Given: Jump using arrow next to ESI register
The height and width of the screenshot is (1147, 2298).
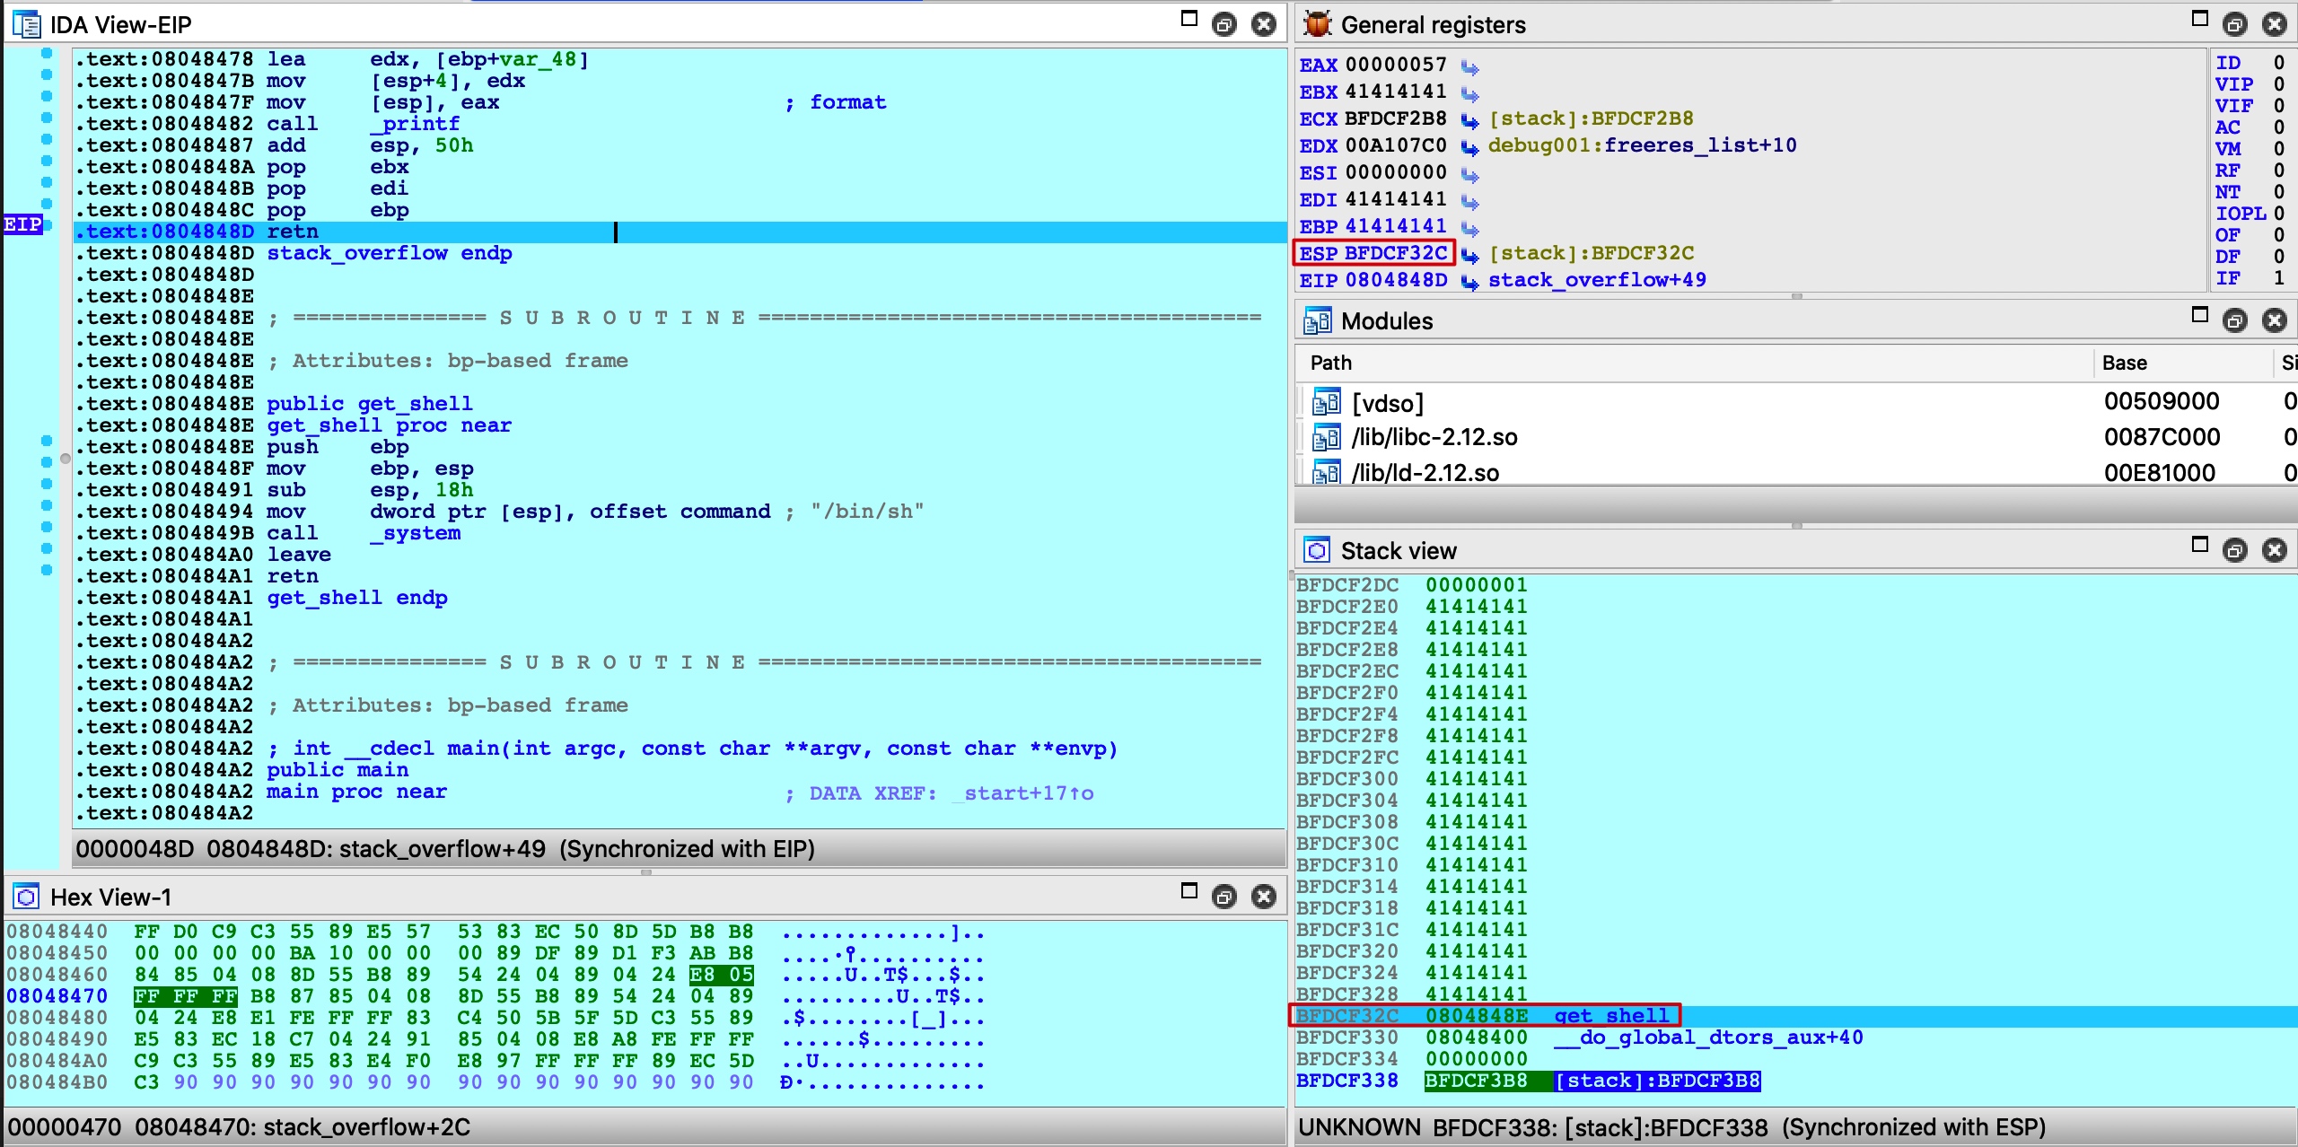Looking at the screenshot, I should pyautogui.click(x=1469, y=174).
